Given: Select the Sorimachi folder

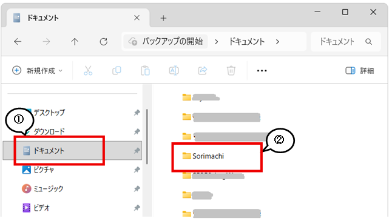Looking at the screenshot, I should pyautogui.click(x=203, y=156).
